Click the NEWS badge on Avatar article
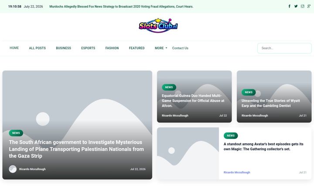The width and height of the screenshot is (314, 196). [231, 135]
